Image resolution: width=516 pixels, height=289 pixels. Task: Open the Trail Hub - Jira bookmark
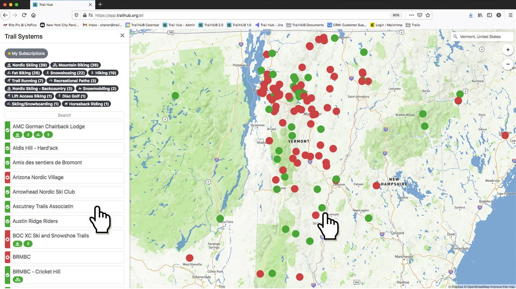[269, 25]
